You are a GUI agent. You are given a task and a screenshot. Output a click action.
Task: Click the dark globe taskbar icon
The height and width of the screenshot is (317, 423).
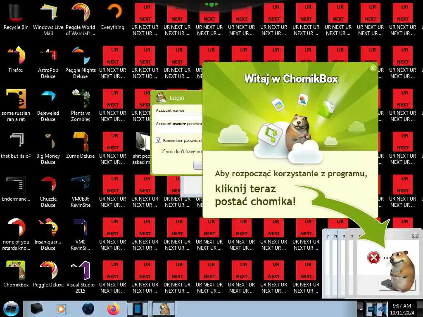[x=88, y=309]
